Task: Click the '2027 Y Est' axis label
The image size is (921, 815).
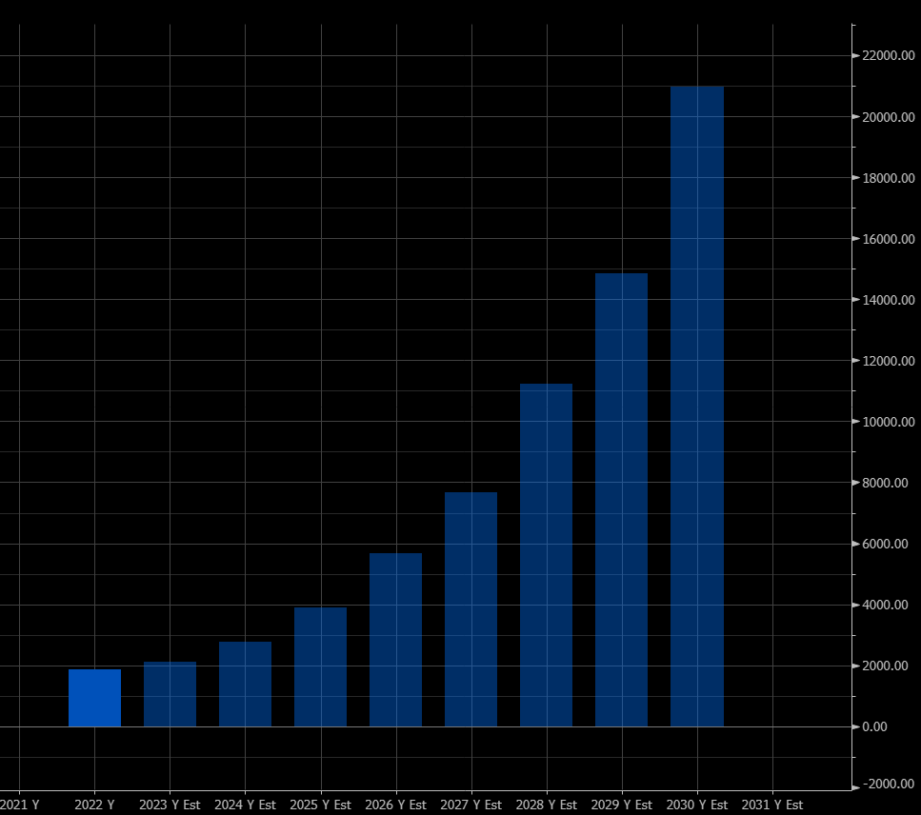Action: tap(471, 805)
